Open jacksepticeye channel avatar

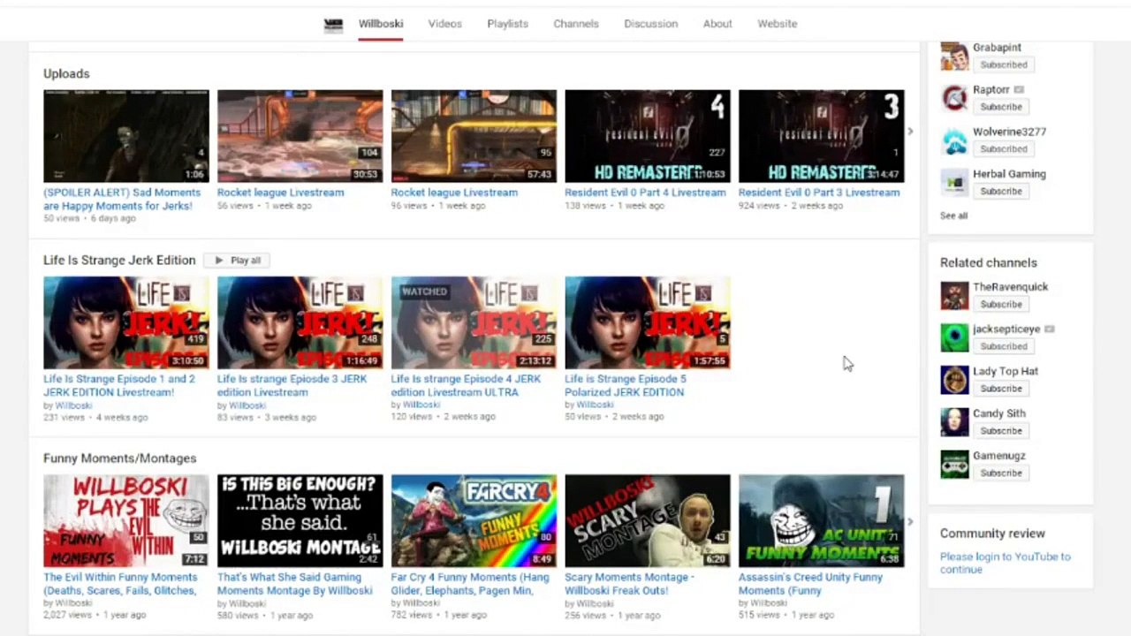954,338
